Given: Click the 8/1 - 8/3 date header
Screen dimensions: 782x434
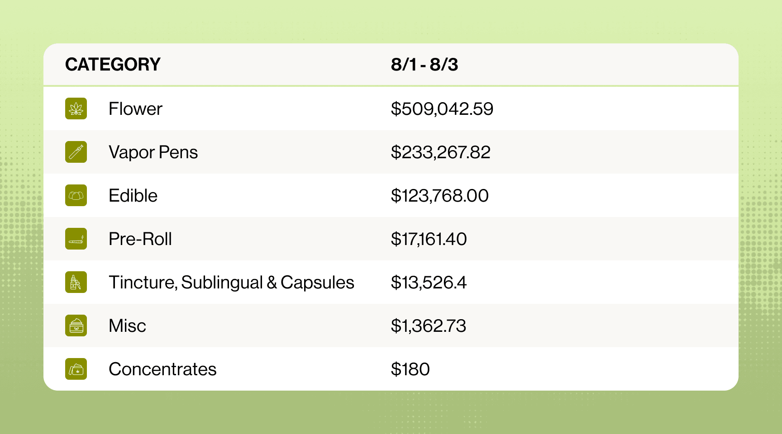Looking at the screenshot, I should click(x=424, y=65).
